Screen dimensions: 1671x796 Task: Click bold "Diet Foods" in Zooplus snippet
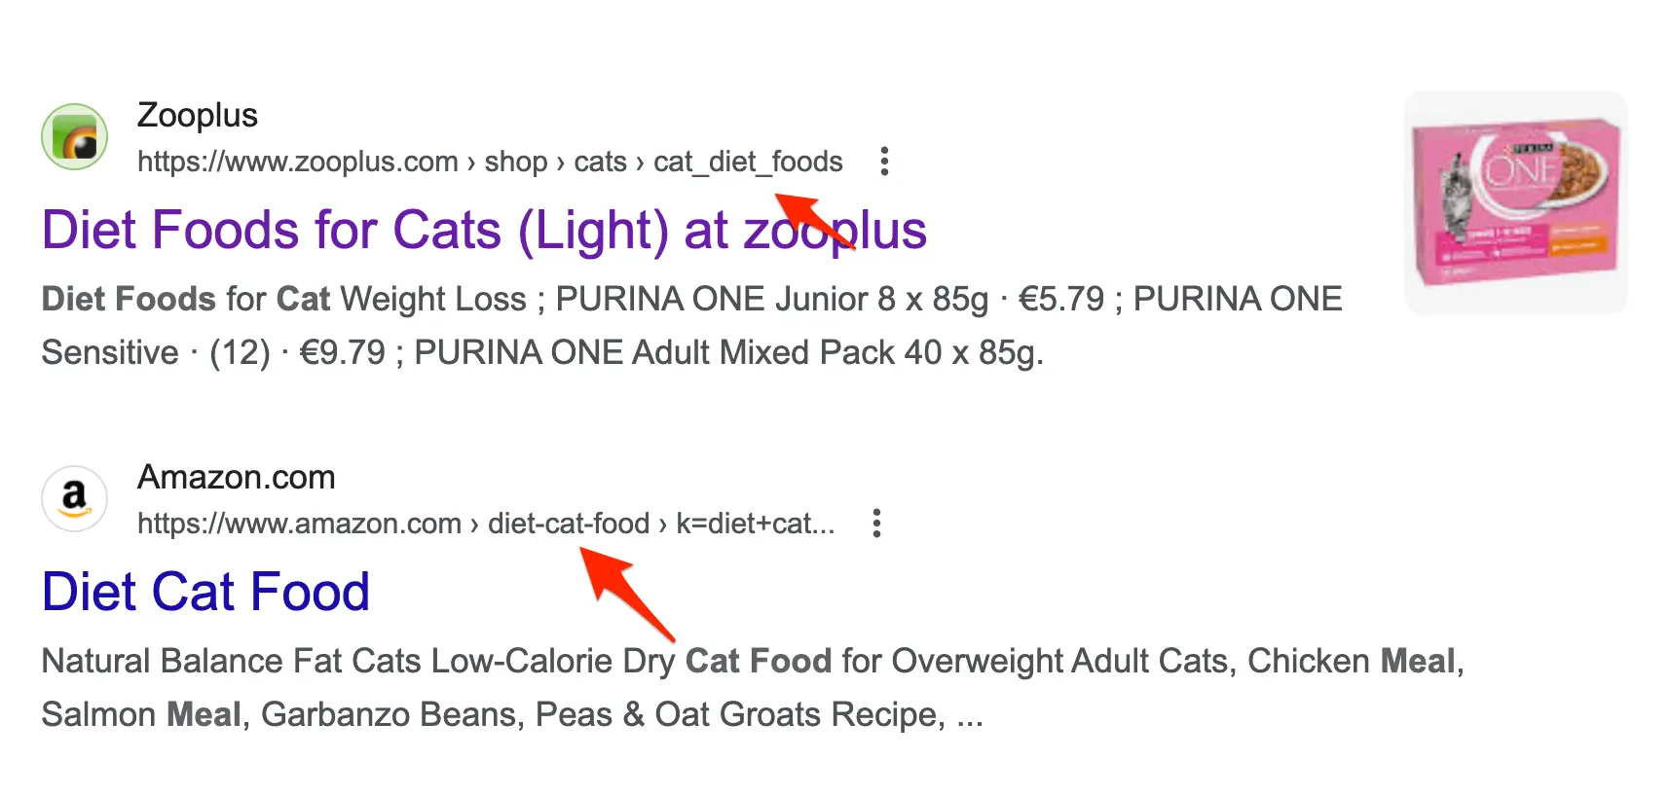[129, 299]
